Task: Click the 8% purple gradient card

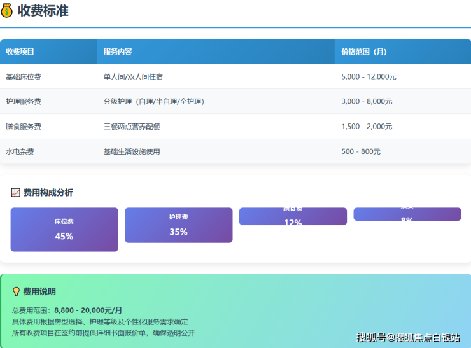Action: [x=407, y=214]
